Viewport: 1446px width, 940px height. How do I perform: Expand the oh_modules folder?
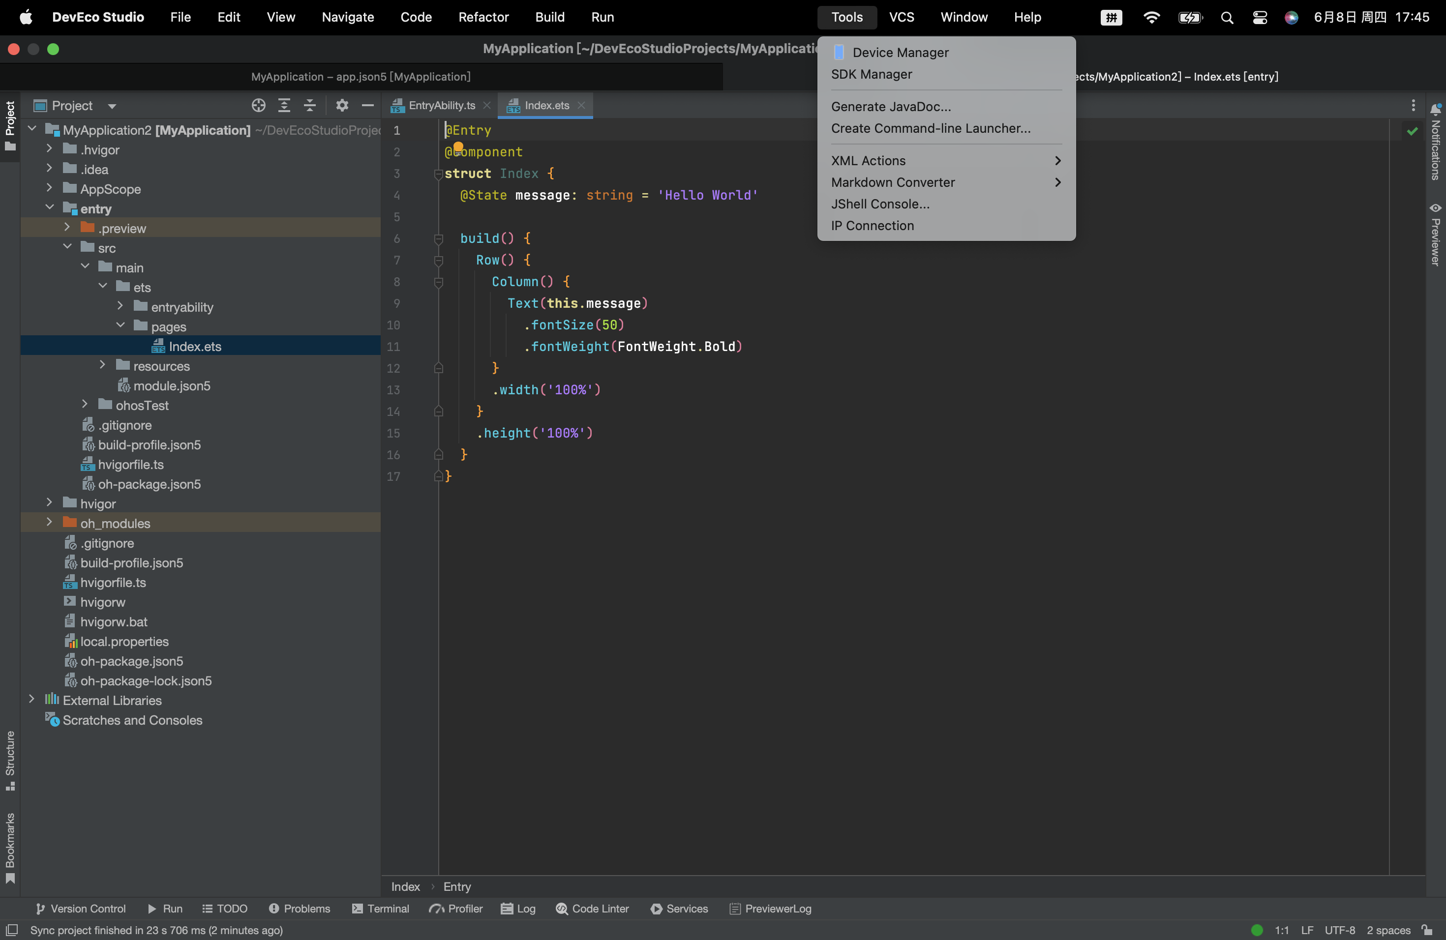(49, 522)
